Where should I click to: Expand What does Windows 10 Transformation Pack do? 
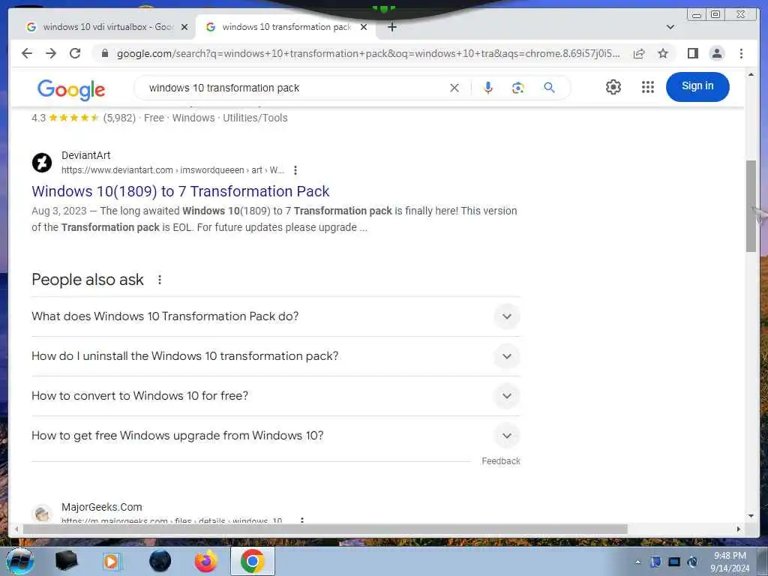(x=507, y=316)
